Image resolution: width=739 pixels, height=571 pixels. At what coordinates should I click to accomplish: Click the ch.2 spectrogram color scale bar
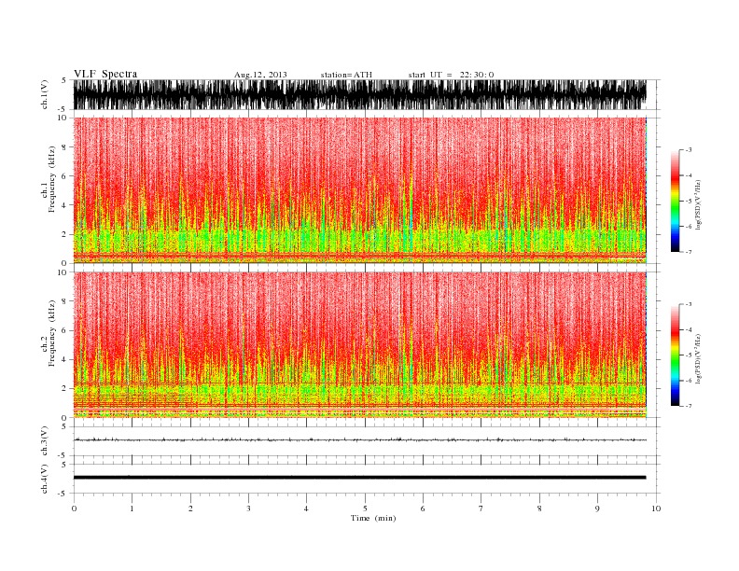[x=675, y=355]
